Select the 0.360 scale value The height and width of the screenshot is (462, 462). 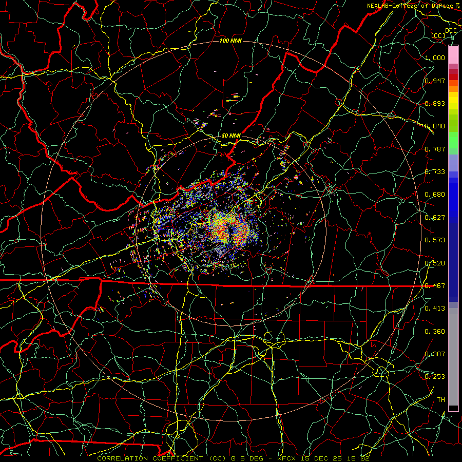tap(435, 332)
